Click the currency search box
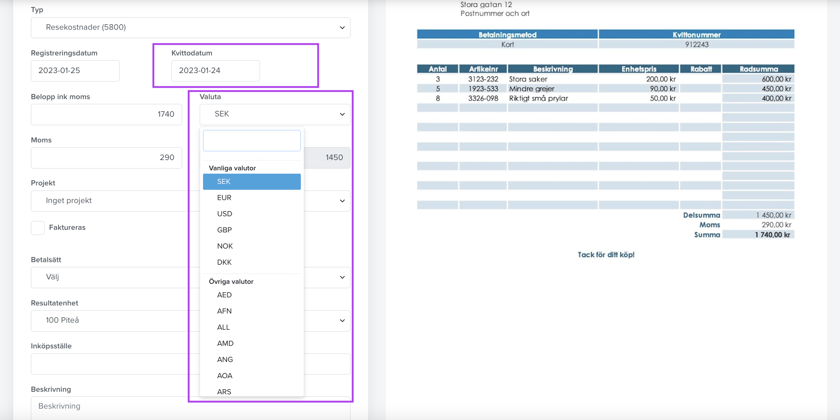The height and width of the screenshot is (420, 840). coord(252,141)
